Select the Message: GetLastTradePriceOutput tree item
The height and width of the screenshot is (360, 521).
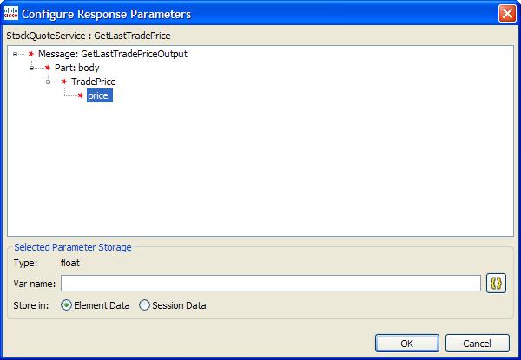pos(112,54)
